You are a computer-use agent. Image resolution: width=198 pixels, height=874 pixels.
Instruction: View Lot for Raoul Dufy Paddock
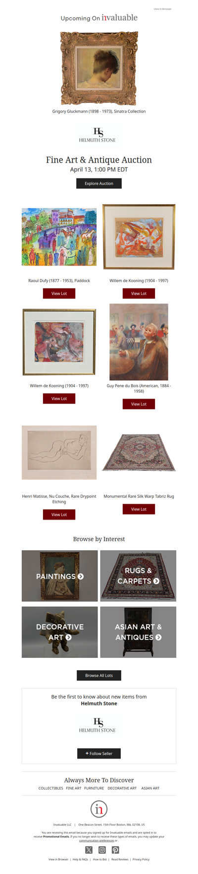59,293
